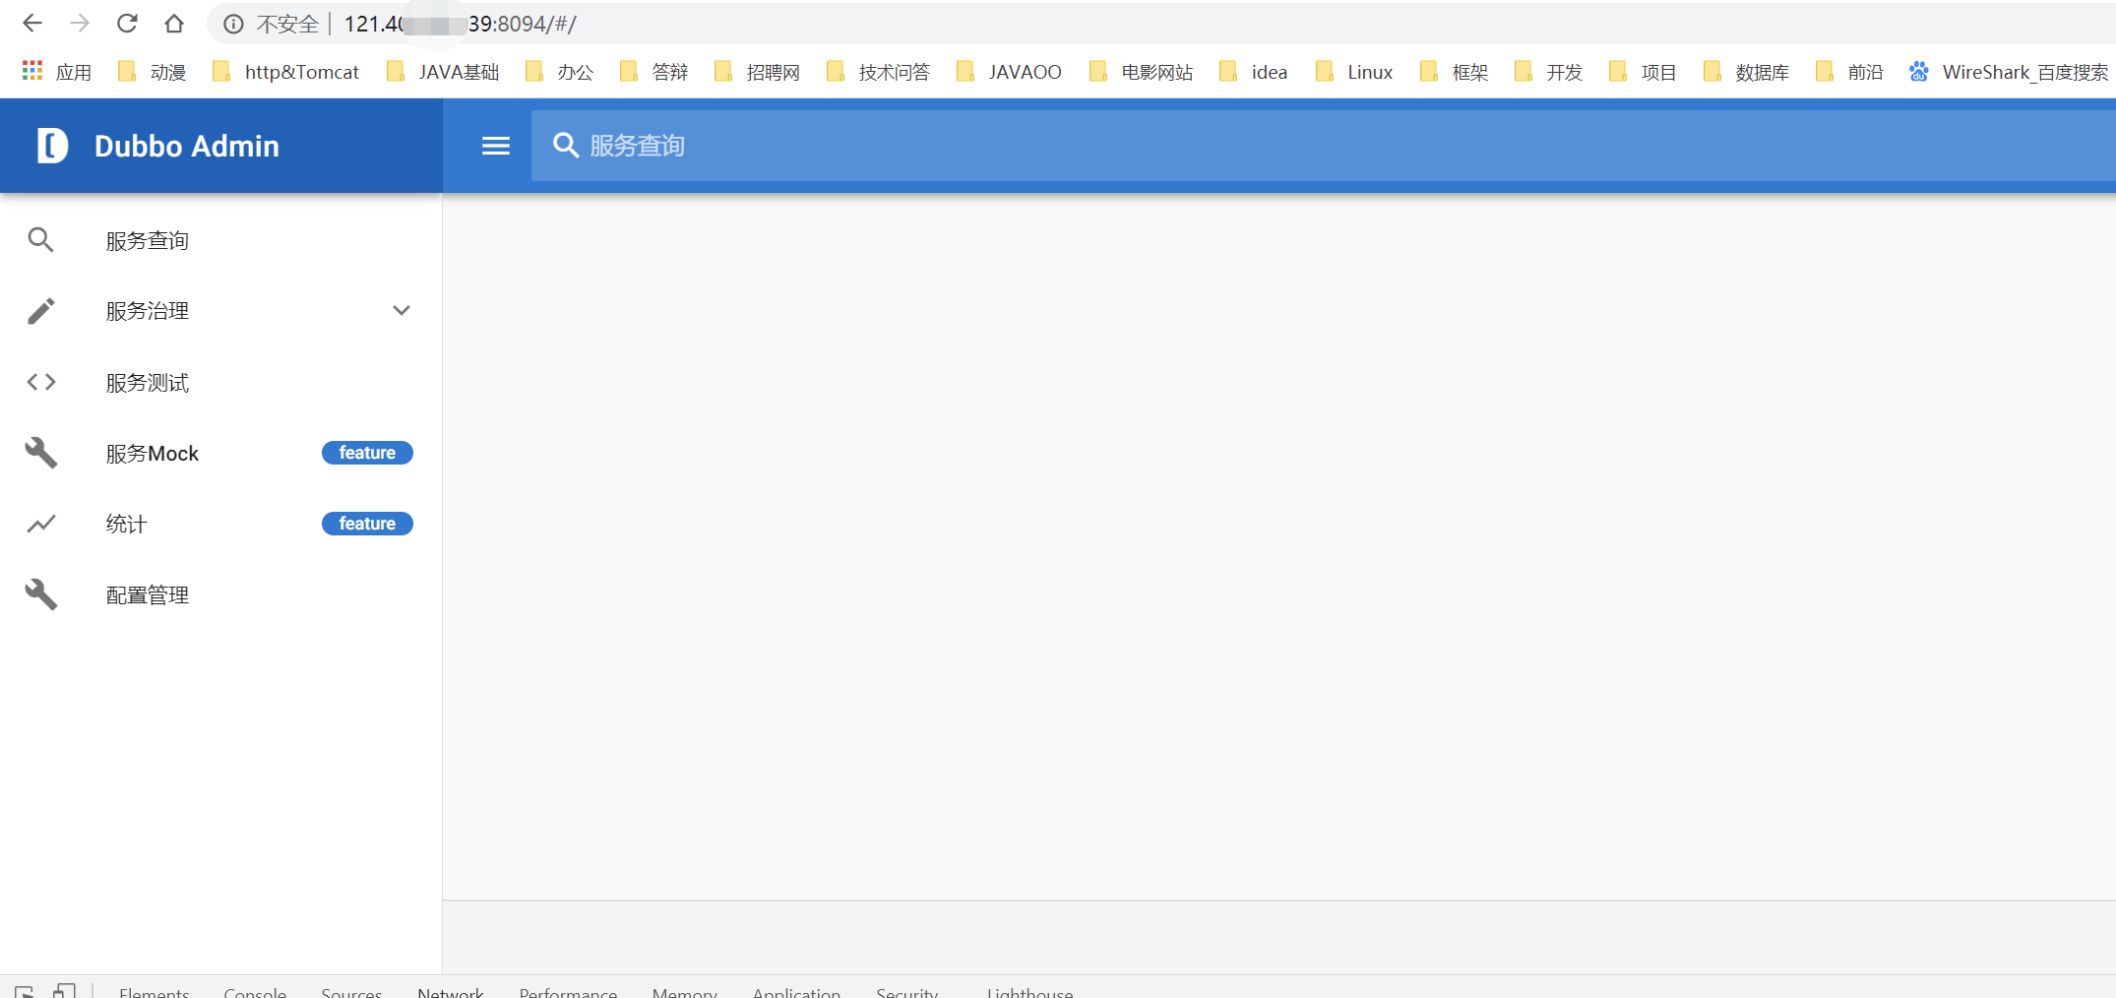Click the feature badge beside 统计
2116x998 pixels.
click(x=367, y=524)
